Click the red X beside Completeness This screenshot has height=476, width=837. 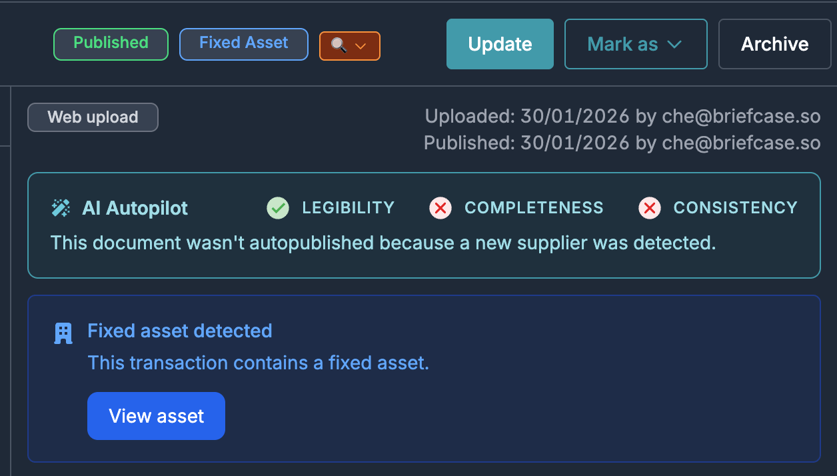click(x=440, y=208)
